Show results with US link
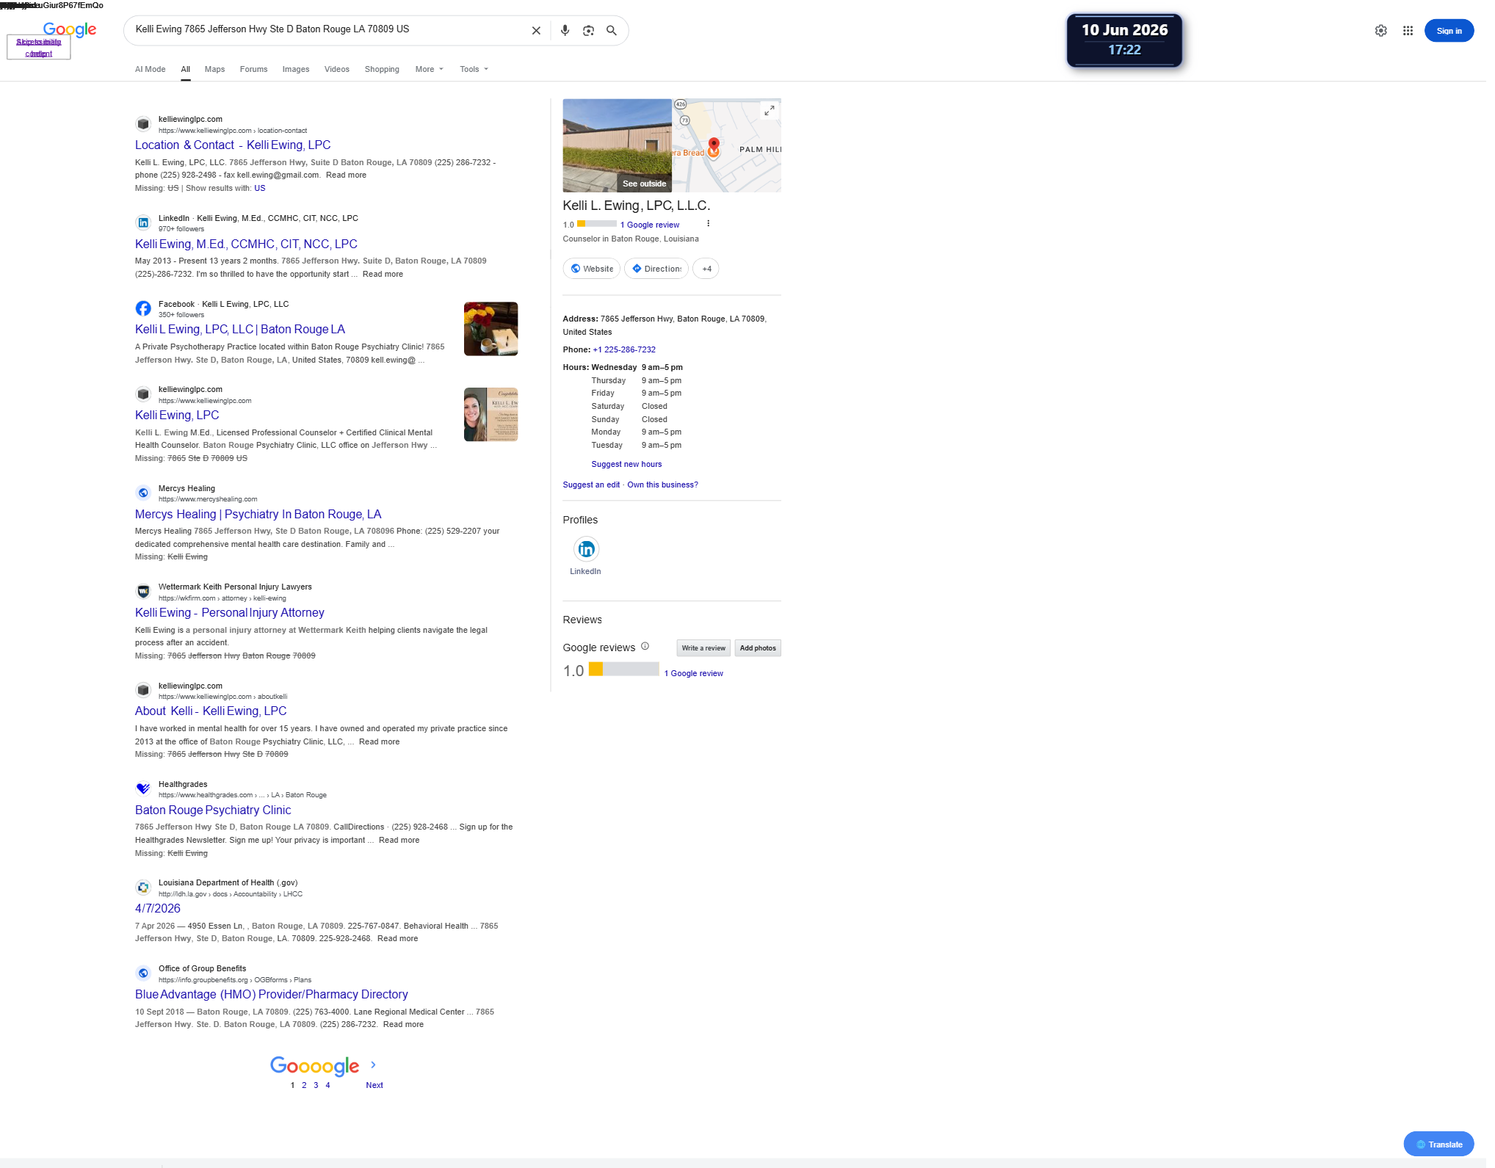 [260, 188]
